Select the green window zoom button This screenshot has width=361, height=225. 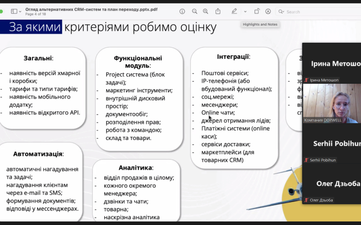[1, 11]
